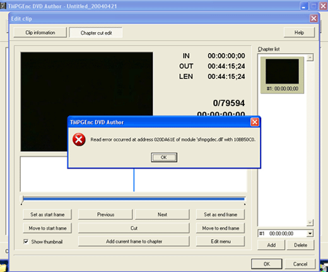Select chapter #1 thumbnail in Chapter list
328x272 pixels.
coord(282,75)
